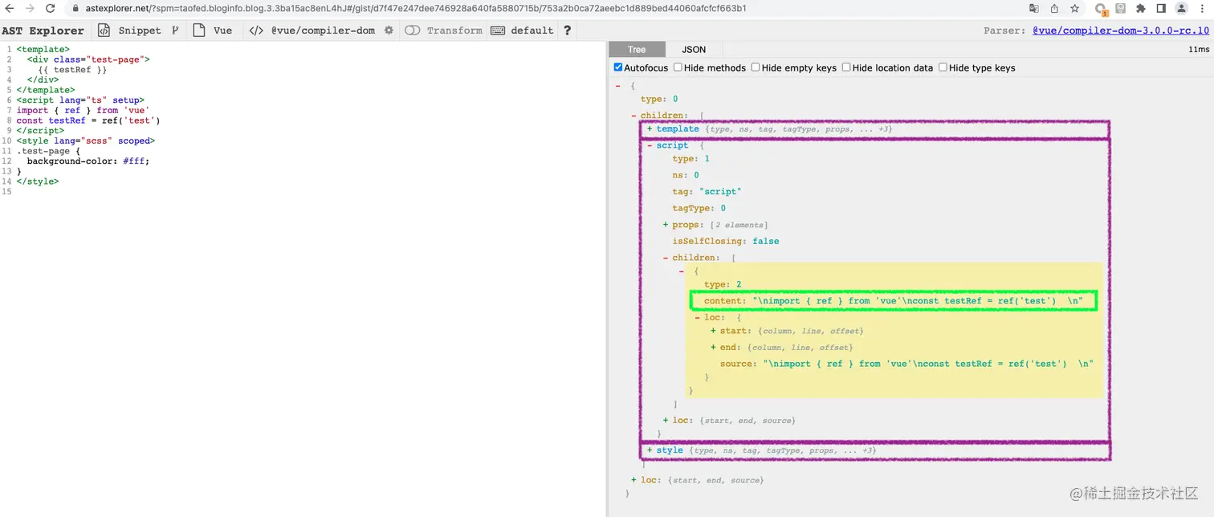1214x517 pixels.
Task: Go back in browser history
Action: [9, 8]
